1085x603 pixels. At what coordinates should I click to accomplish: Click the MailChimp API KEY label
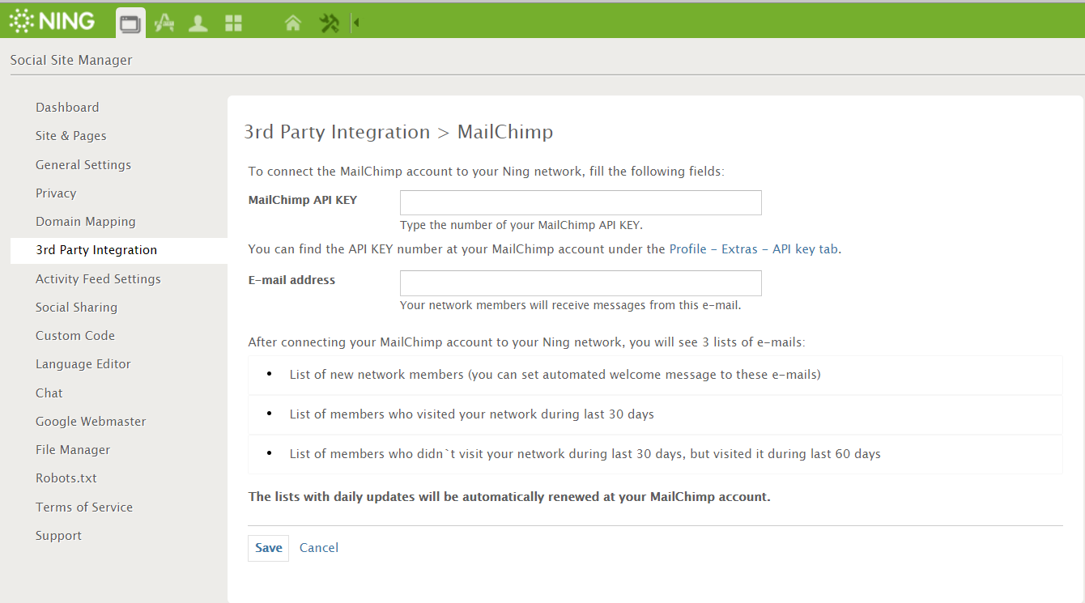click(303, 200)
